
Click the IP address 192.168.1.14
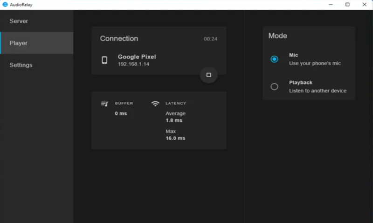133,64
